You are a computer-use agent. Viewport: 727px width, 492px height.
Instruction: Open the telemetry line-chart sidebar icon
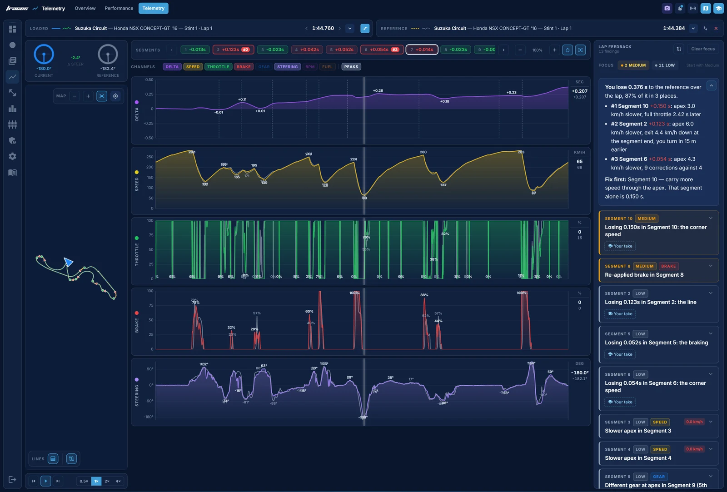12,77
